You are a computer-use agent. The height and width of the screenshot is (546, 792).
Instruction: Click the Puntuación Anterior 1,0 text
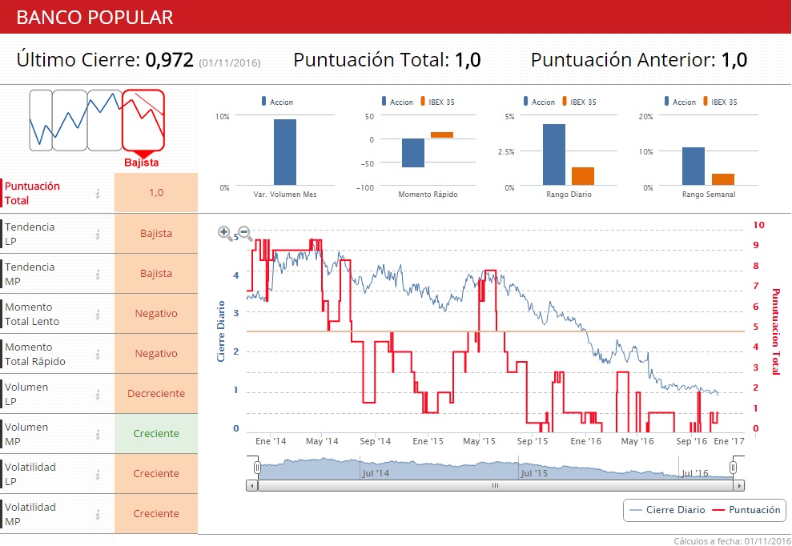point(638,60)
